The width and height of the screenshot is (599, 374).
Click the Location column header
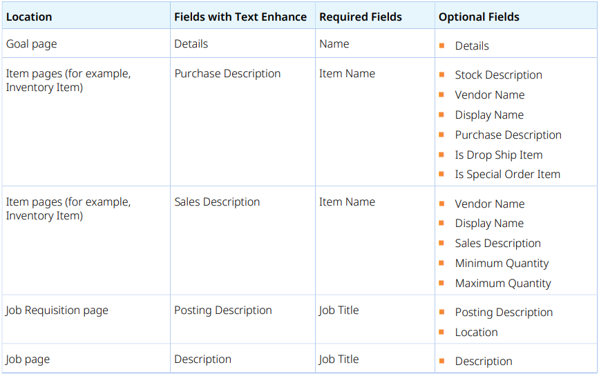click(29, 17)
